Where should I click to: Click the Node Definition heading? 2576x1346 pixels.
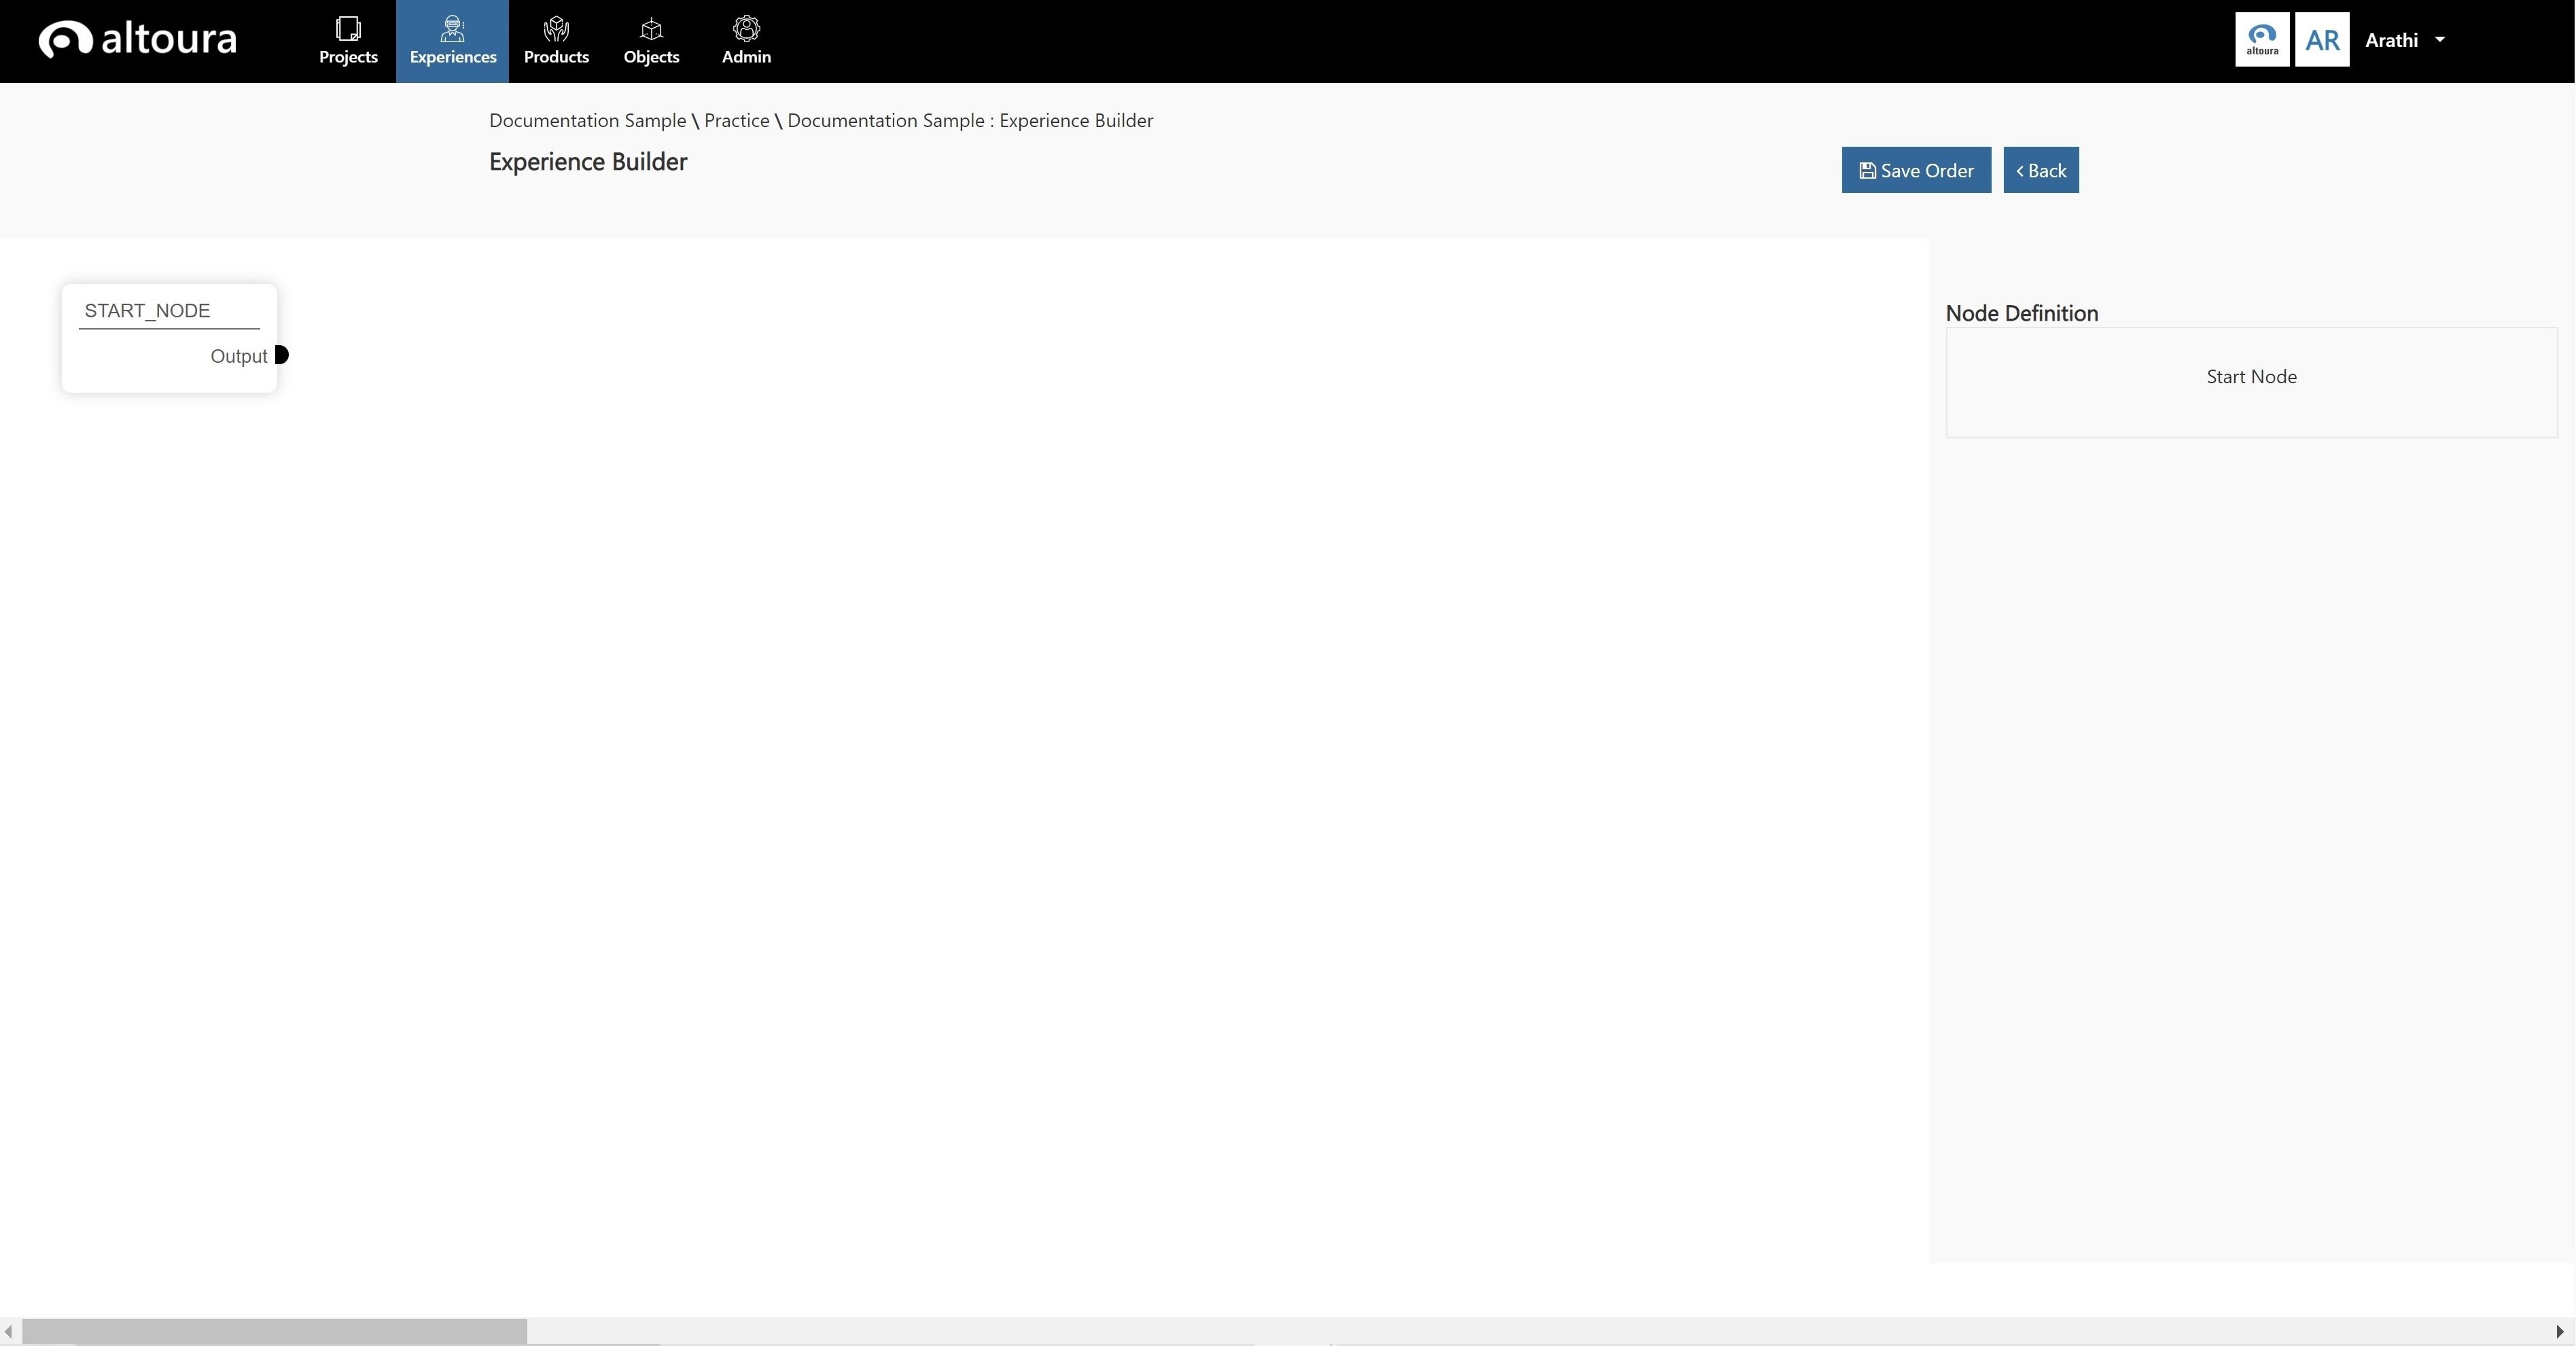point(2021,313)
